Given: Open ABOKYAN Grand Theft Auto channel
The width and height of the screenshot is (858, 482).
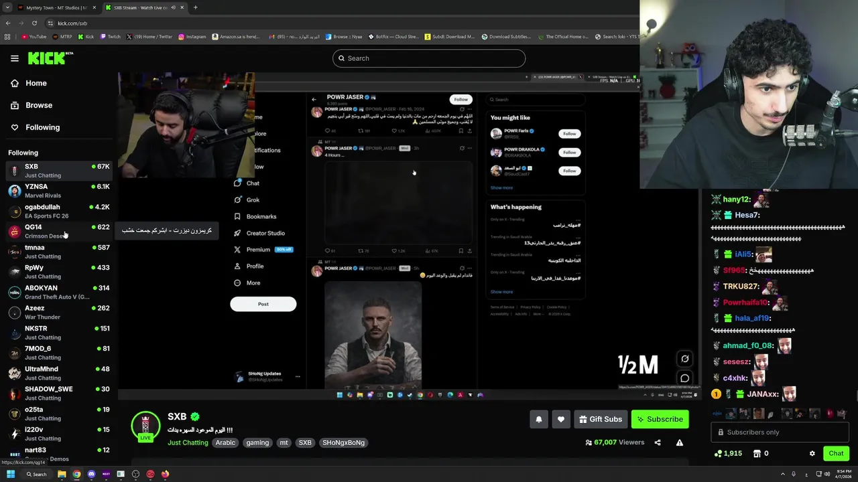Looking at the screenshot, I should click(59, 292).
